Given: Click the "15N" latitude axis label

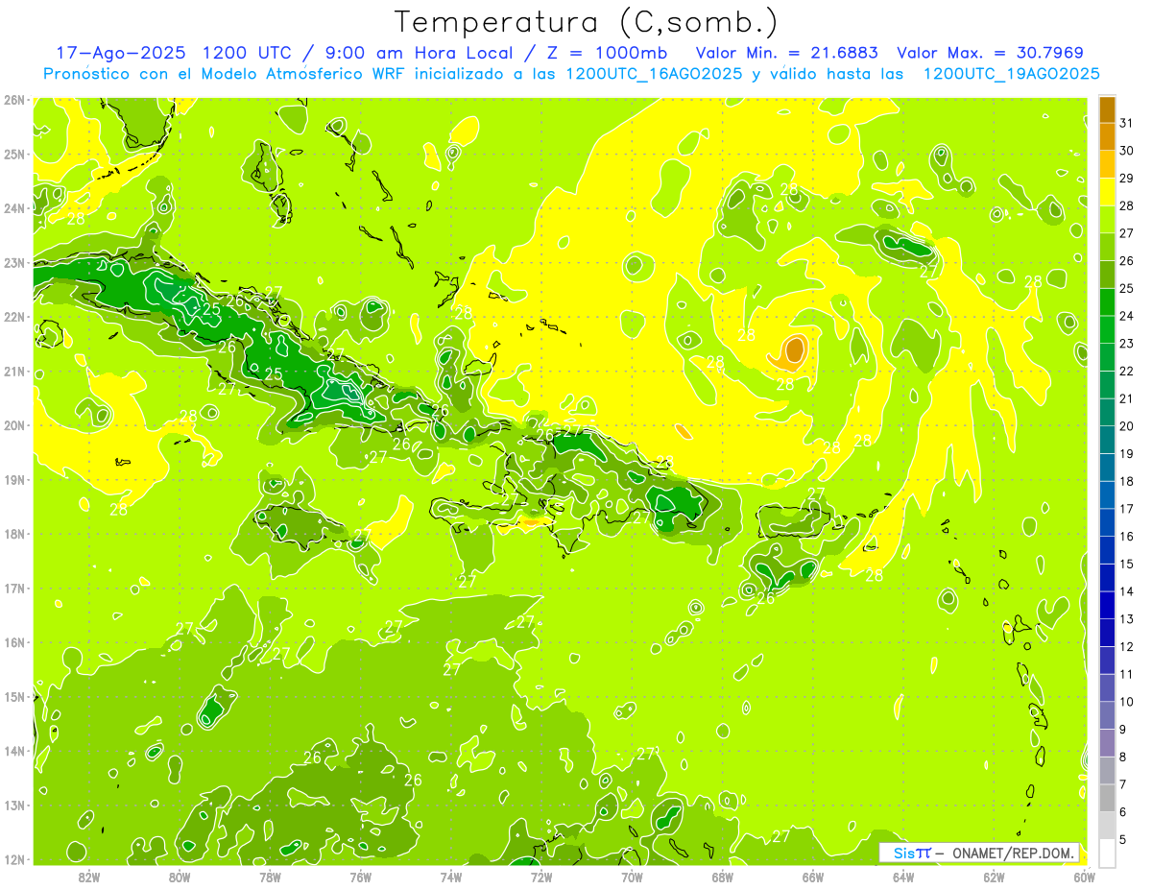Looking at the screenshot, I should (x=13, y=697).
